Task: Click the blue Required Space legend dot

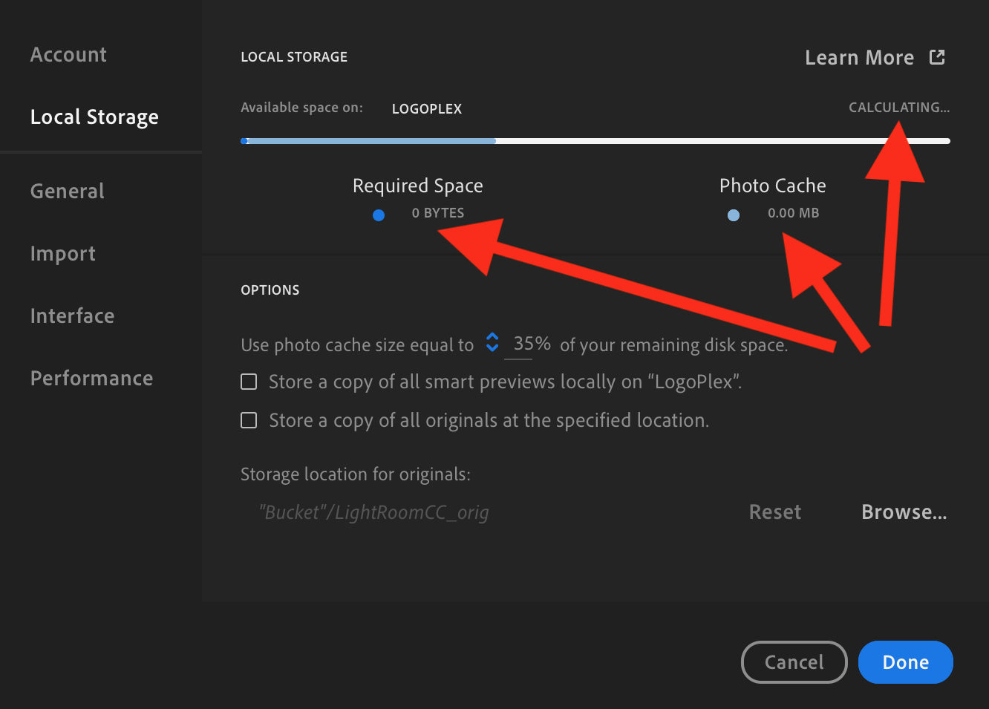Action: point(379,215)
